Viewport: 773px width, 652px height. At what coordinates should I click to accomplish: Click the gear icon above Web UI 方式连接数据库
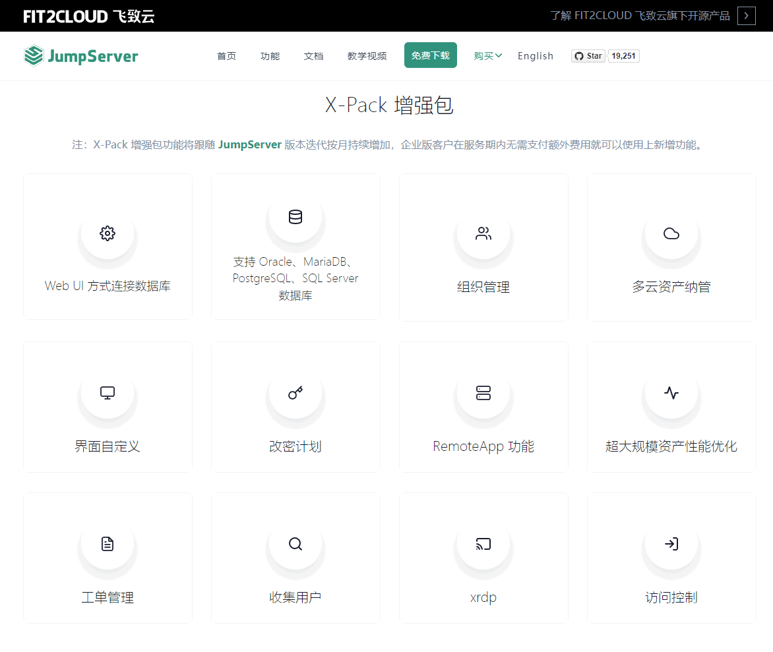[108, 233]
